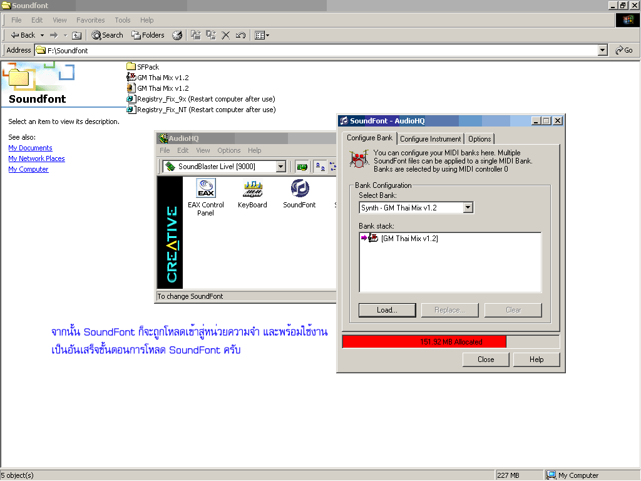Switch to the Configure Bank tab
The height and width of the screenshot is (481, 641).
[369, 138]
